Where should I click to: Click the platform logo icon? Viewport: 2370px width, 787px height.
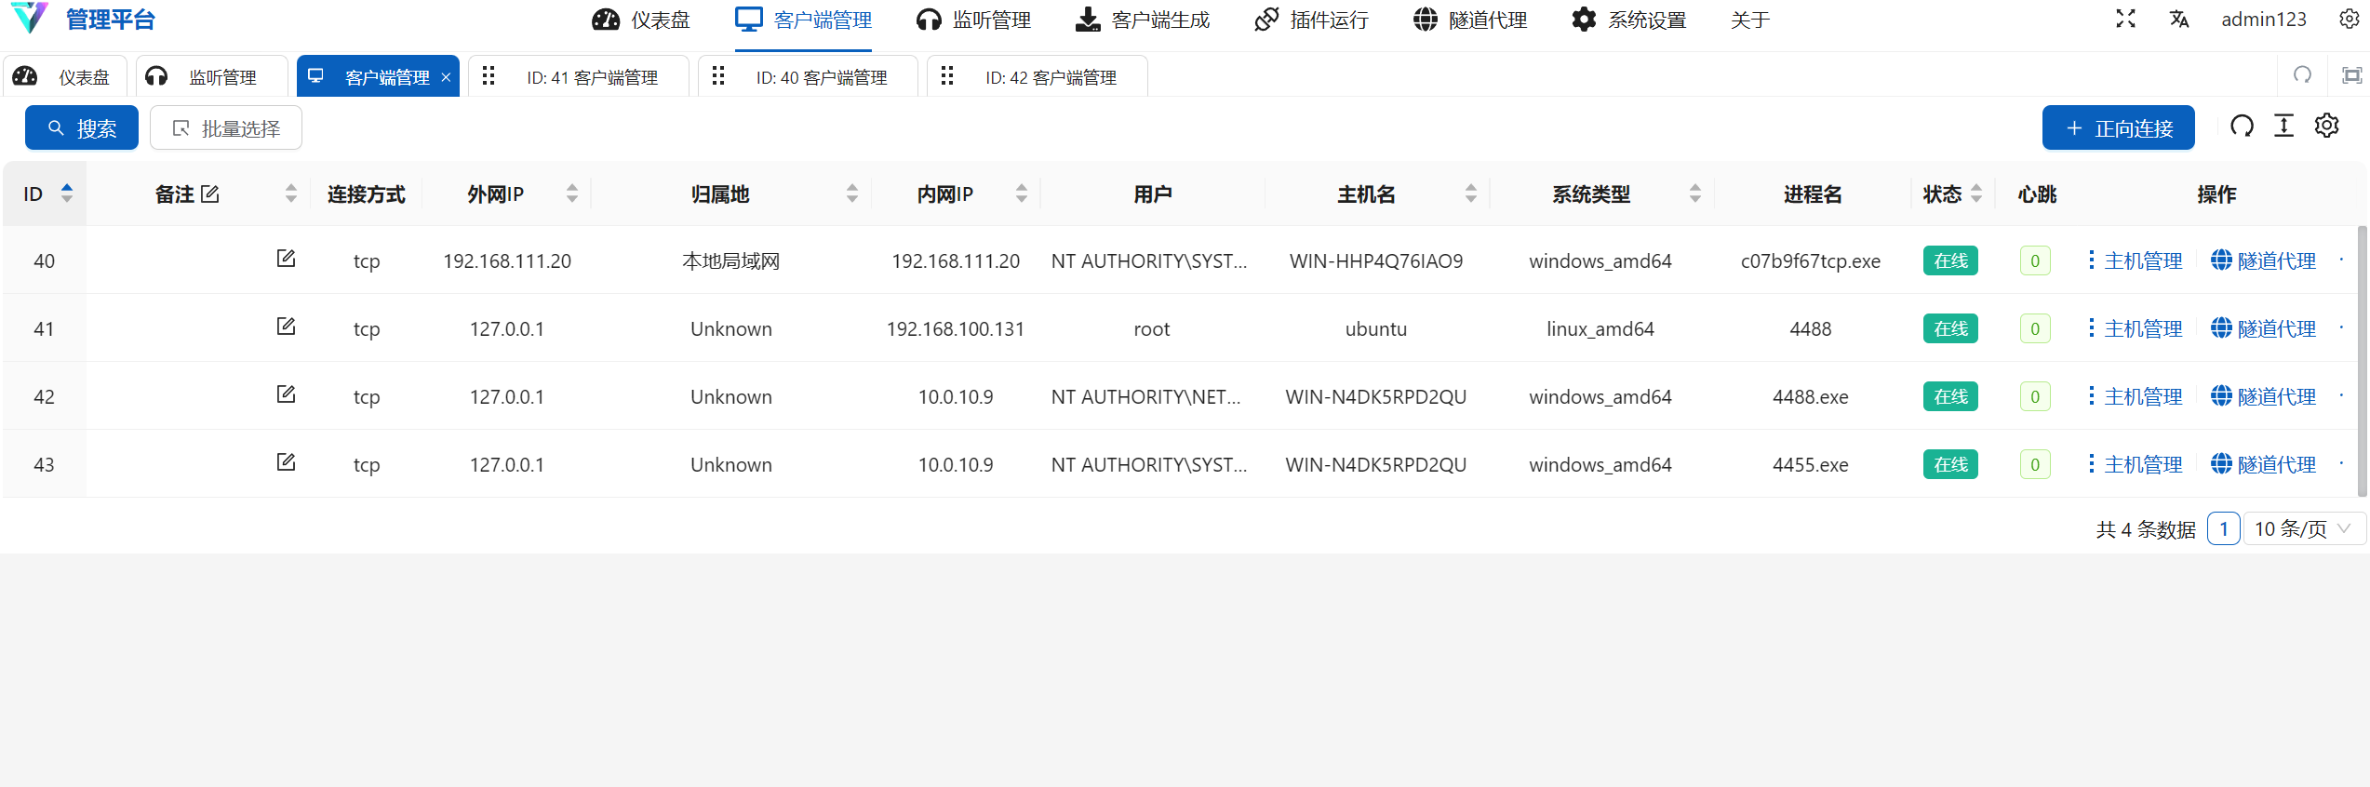[31, 18]
